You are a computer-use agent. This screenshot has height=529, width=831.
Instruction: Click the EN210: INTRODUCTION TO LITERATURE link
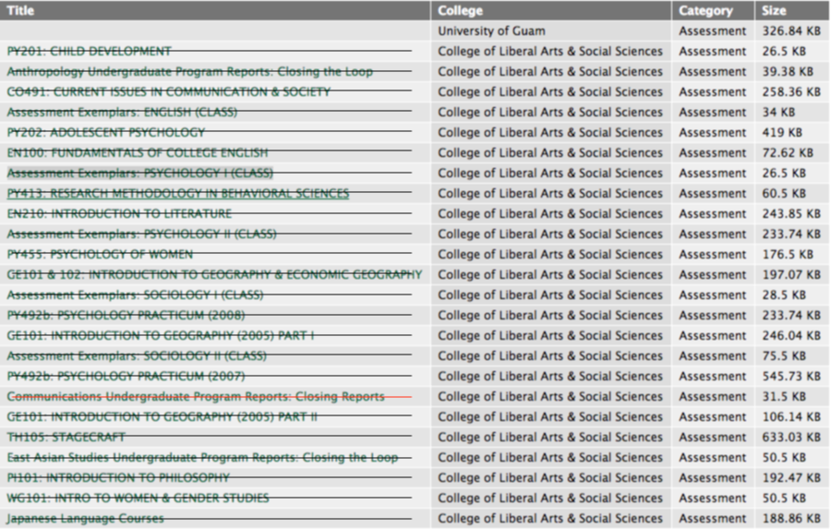(x=119, y=214)
